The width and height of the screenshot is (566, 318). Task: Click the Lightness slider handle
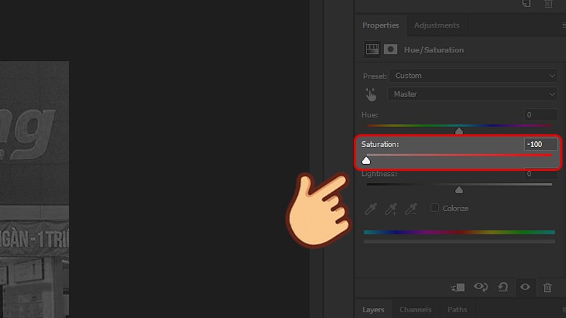pyautogui.click(x=459, y=189)
